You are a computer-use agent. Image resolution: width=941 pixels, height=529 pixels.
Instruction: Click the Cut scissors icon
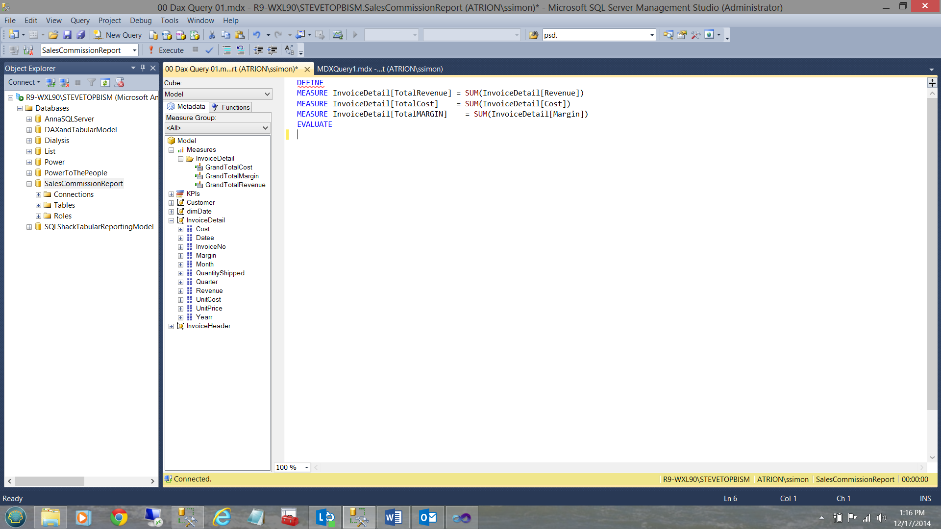(212, 35)
